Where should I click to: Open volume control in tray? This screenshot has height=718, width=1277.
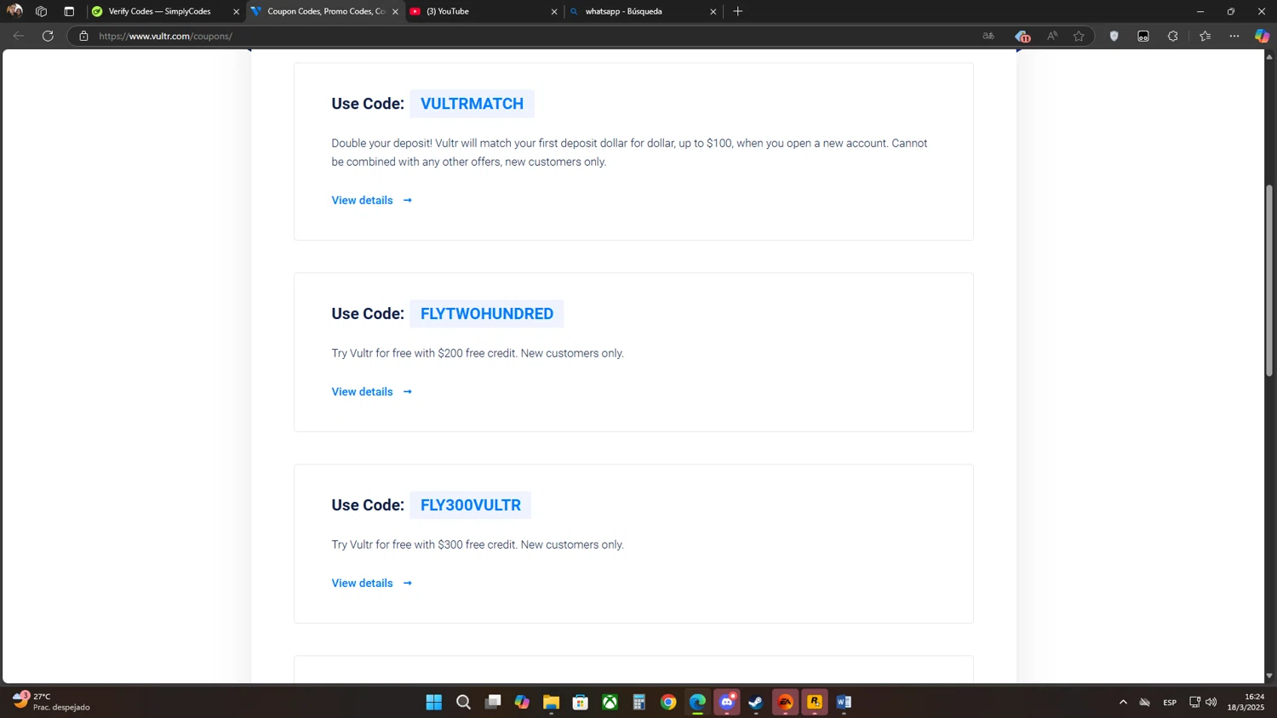pyautogui.click(x=1211, y=702)
